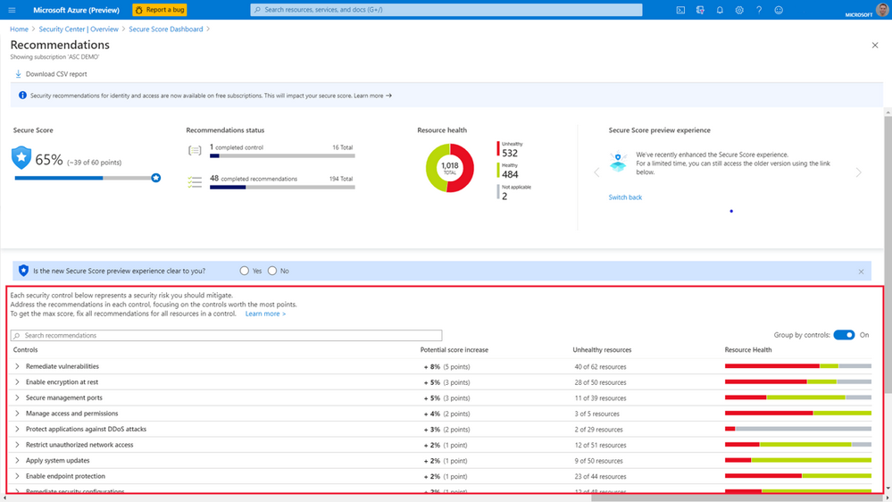Dismiss the preview experience feedback bar
The image size is (892, 502).
coord(861,272)
